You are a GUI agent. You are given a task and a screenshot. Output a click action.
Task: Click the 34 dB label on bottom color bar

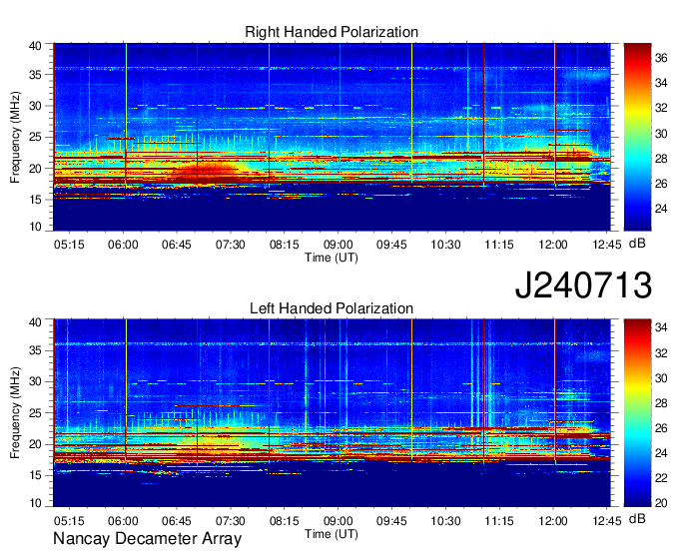(x=661, y=327)
